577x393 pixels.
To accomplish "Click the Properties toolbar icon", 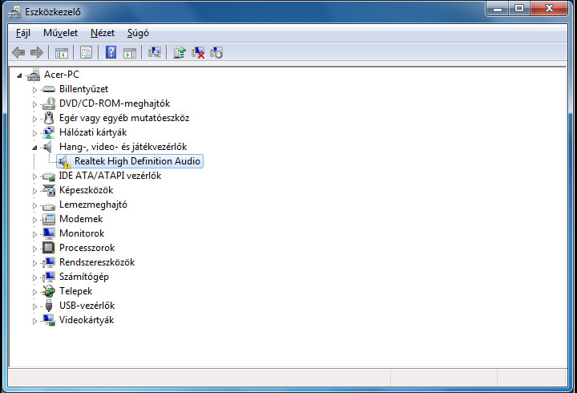I will click(x=86, y=53).
